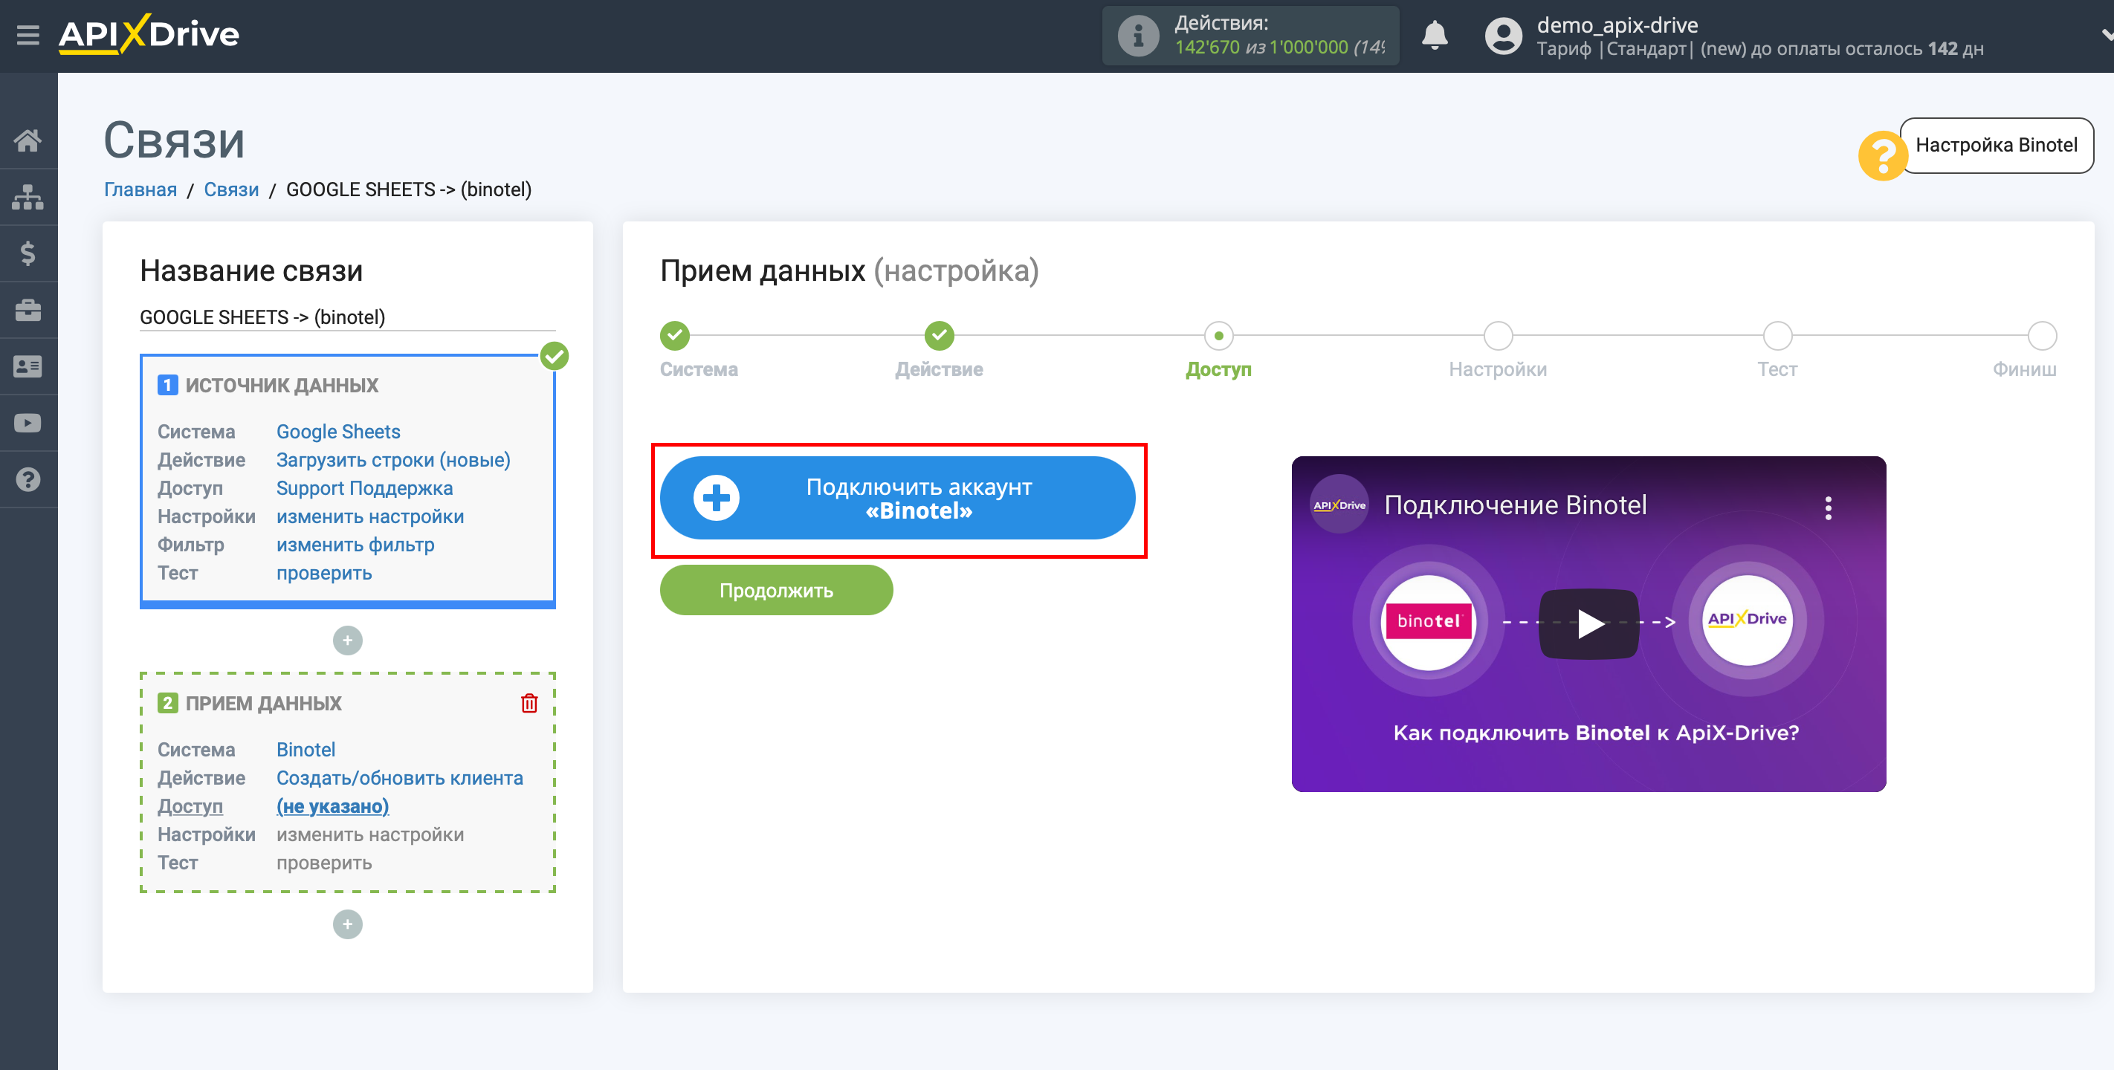The height and width of the screenshot is (1070, 2114).
Task: Open Support Поддержка access link
Action: tap(364, 488)
